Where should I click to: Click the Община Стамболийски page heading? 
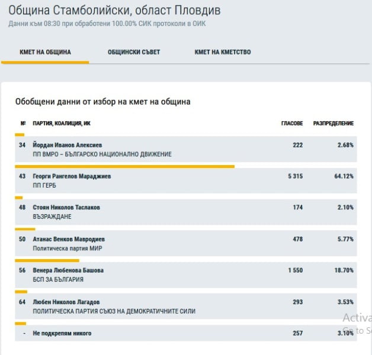point(114,11)
